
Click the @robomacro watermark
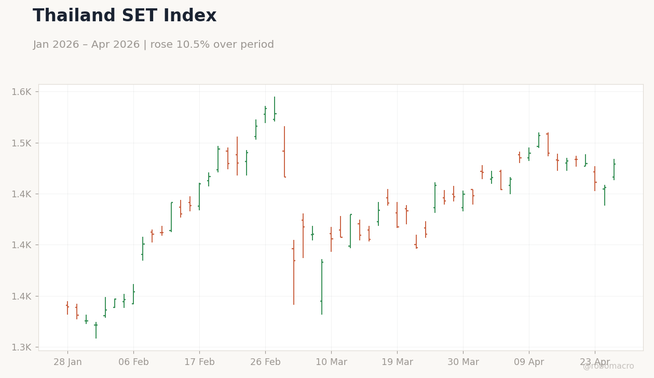click(608, 366)
